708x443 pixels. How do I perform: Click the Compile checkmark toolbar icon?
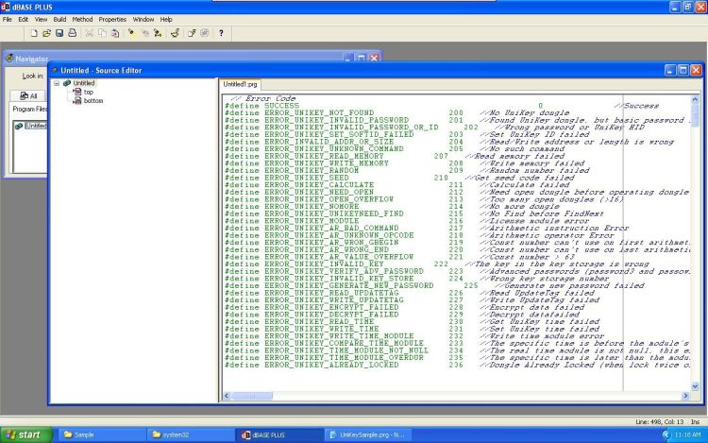[x=176, y=33]
